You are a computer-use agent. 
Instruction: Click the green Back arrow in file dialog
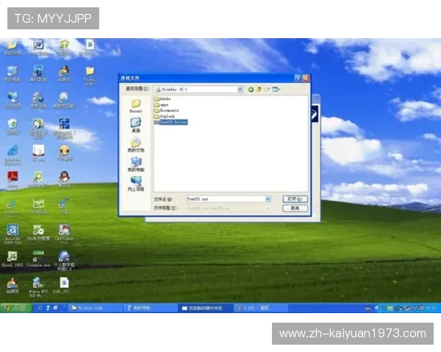(251, 89)
